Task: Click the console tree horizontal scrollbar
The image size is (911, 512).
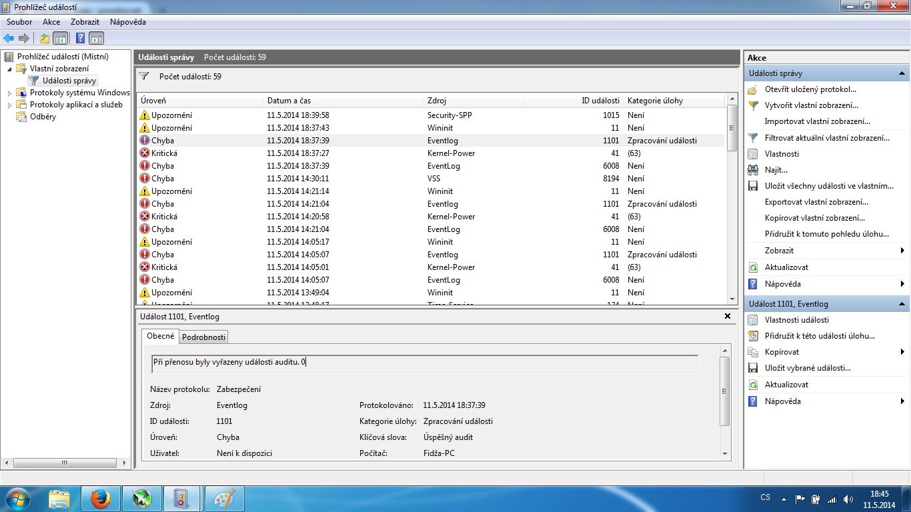Action: (65, 463)
